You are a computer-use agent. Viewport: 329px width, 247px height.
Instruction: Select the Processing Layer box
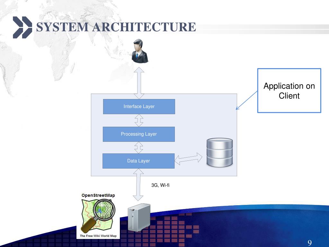tap(139, 134)
